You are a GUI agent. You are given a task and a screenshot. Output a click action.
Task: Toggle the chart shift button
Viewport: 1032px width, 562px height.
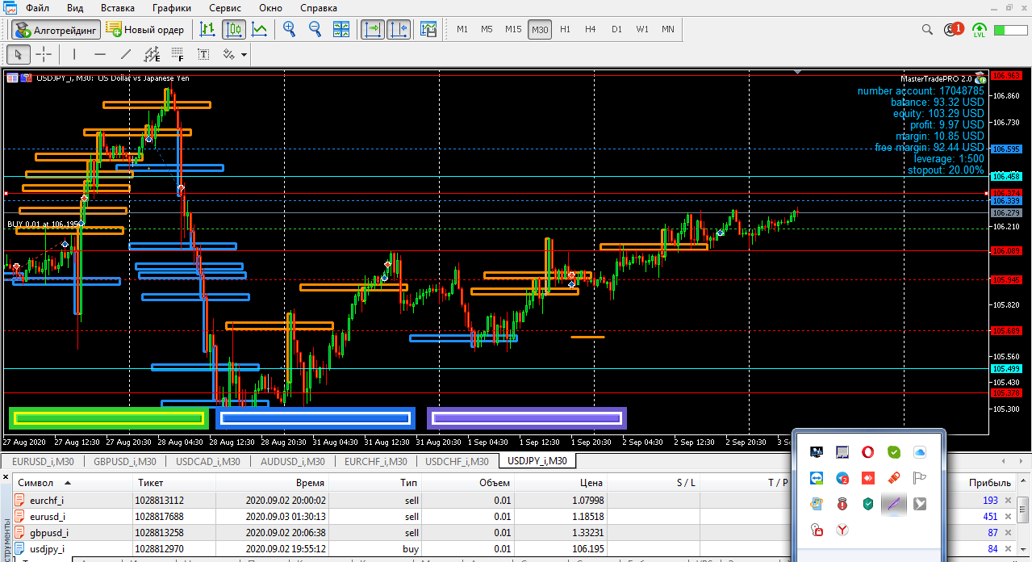point(399,30)
